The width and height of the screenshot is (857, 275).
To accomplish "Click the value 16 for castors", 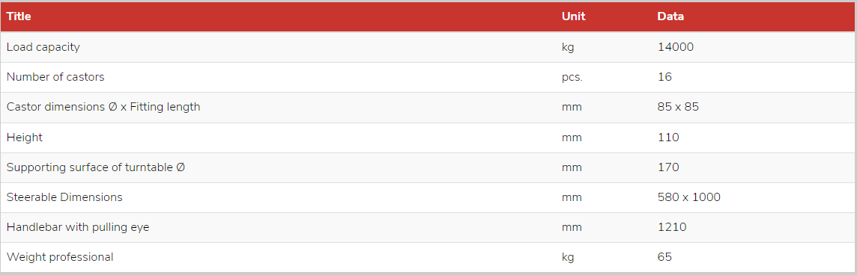I will (x=664, y=77).
